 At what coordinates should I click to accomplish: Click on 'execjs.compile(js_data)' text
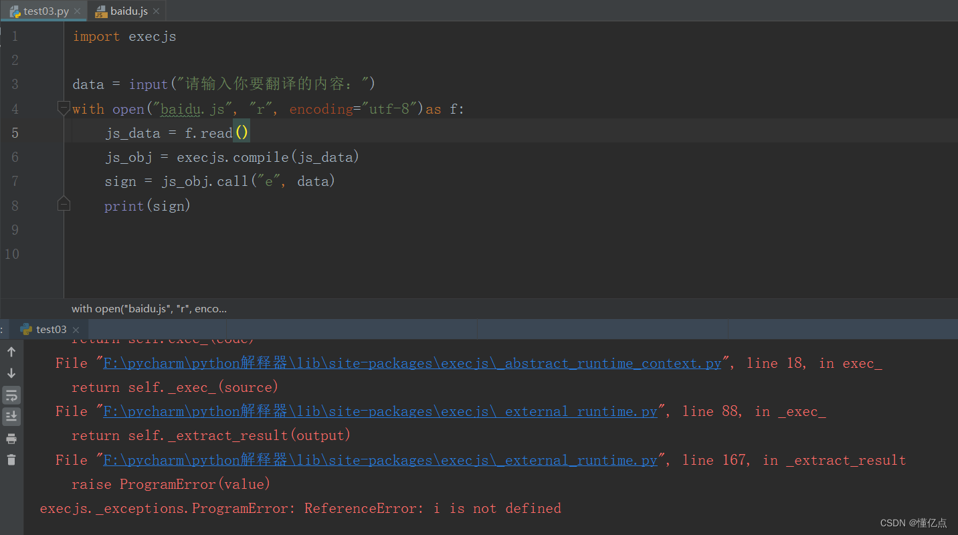[268, 157]
